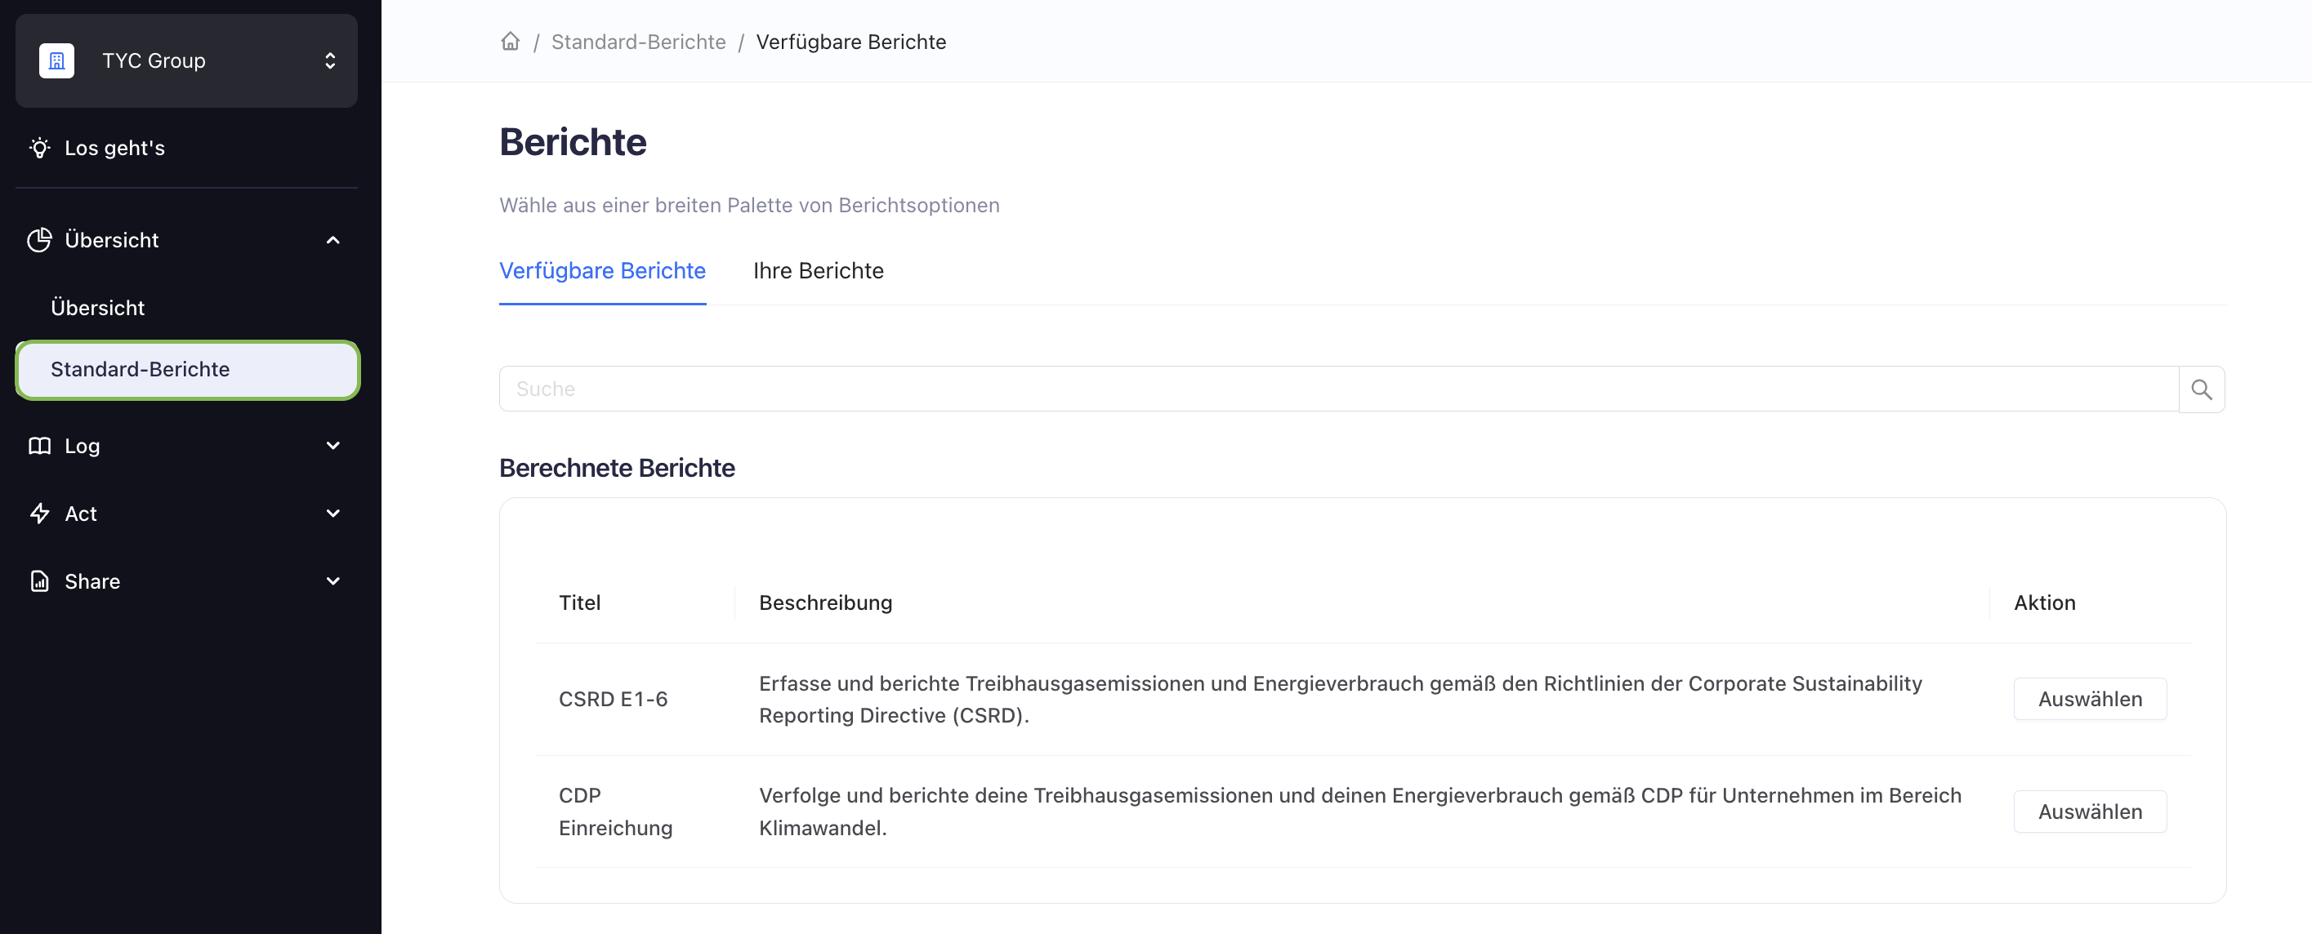Select the Übersicht sub-item in sidebar

click(98, 308)
